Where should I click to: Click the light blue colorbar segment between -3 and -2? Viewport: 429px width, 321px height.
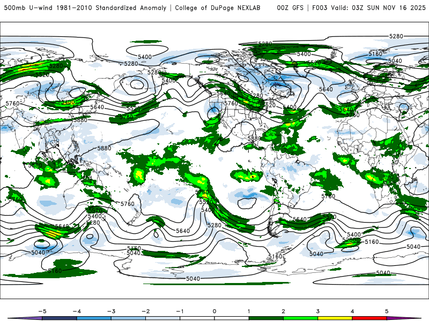click(x=128, y=318)
